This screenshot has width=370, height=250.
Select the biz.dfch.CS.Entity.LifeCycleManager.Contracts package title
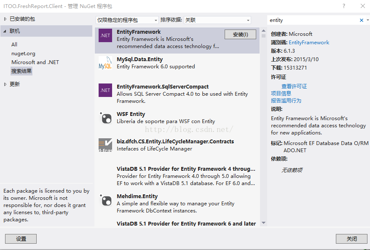[x=175, y=141]
